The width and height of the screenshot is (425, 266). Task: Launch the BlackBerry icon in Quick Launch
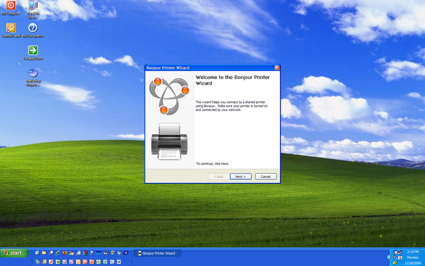(126, 253)
